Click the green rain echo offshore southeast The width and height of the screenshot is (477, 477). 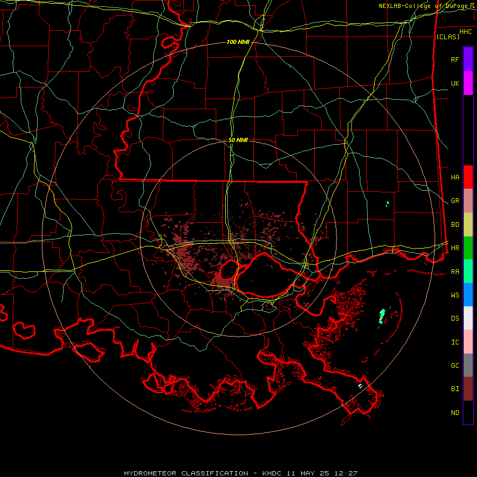(x=382, y=316)
